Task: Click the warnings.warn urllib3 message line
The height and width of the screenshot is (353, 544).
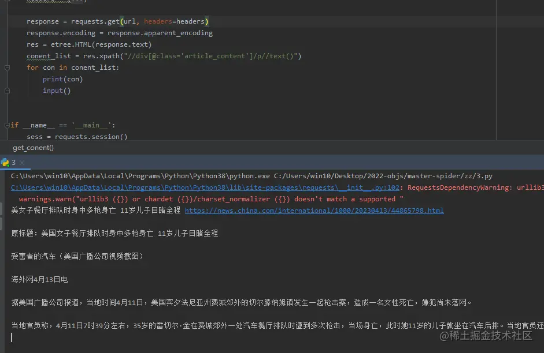Action: [211, 199]
